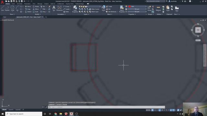The height and width of the screenshot is (116, 207).
Task: Click the Windows taskbar search box
Action: [24, 114]
